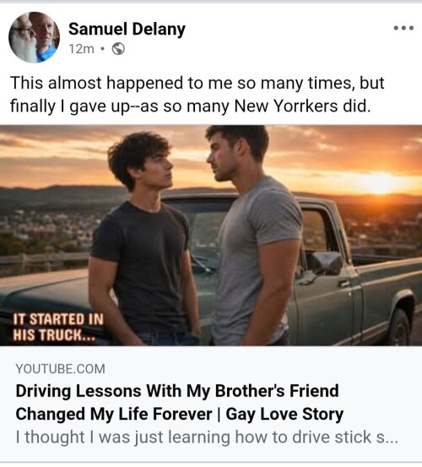422x467 pixels.
Task: Open the Driving Lessons With My Brother's Friend title
Action: (x=177, y=391)
